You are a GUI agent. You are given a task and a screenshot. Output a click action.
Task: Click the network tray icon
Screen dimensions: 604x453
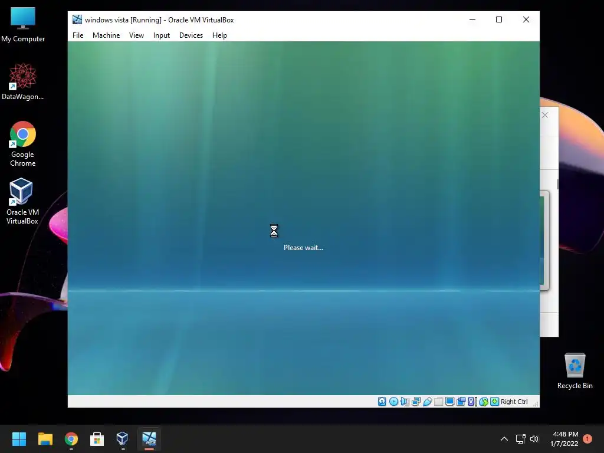520,439
